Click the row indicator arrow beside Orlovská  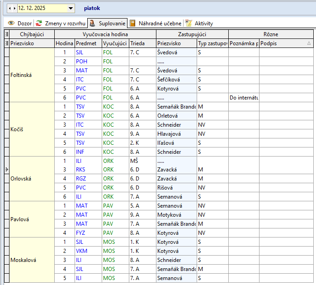6,169
